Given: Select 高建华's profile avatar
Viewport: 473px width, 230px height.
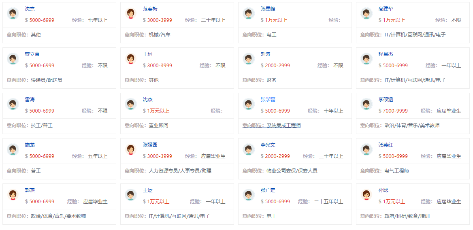Looking at the screenshot, I should click(x=366, y=13).
